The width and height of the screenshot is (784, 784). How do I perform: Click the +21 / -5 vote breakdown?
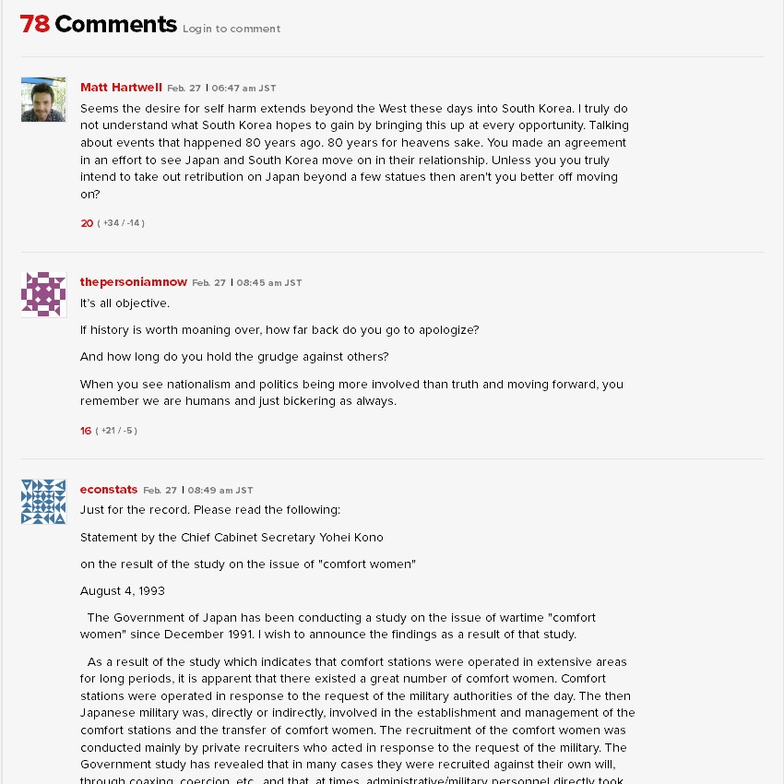117,431
